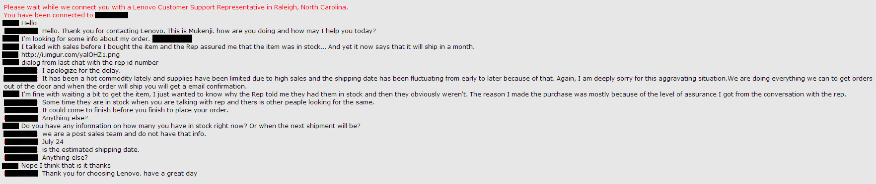
Task: Click 'Some time they are in stock' message
Action: click(208, 102)
